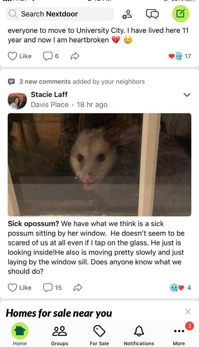This screenshot has width=199, height=347.
Task: Go to the Home tab
Action: coord(20,334)
